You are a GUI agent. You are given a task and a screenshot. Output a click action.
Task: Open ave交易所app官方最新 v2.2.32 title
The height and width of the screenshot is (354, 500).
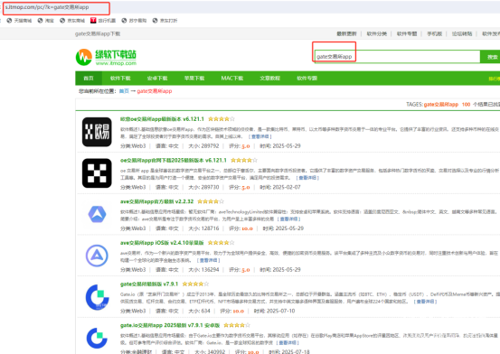coord(156,201)
